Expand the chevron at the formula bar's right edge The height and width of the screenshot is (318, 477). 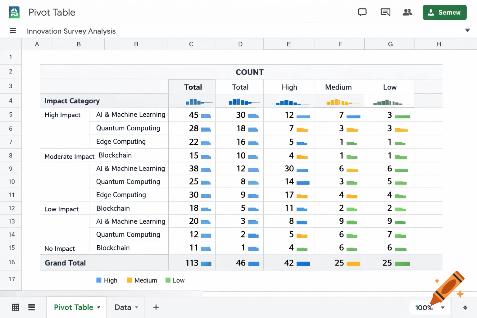point(467,30)
